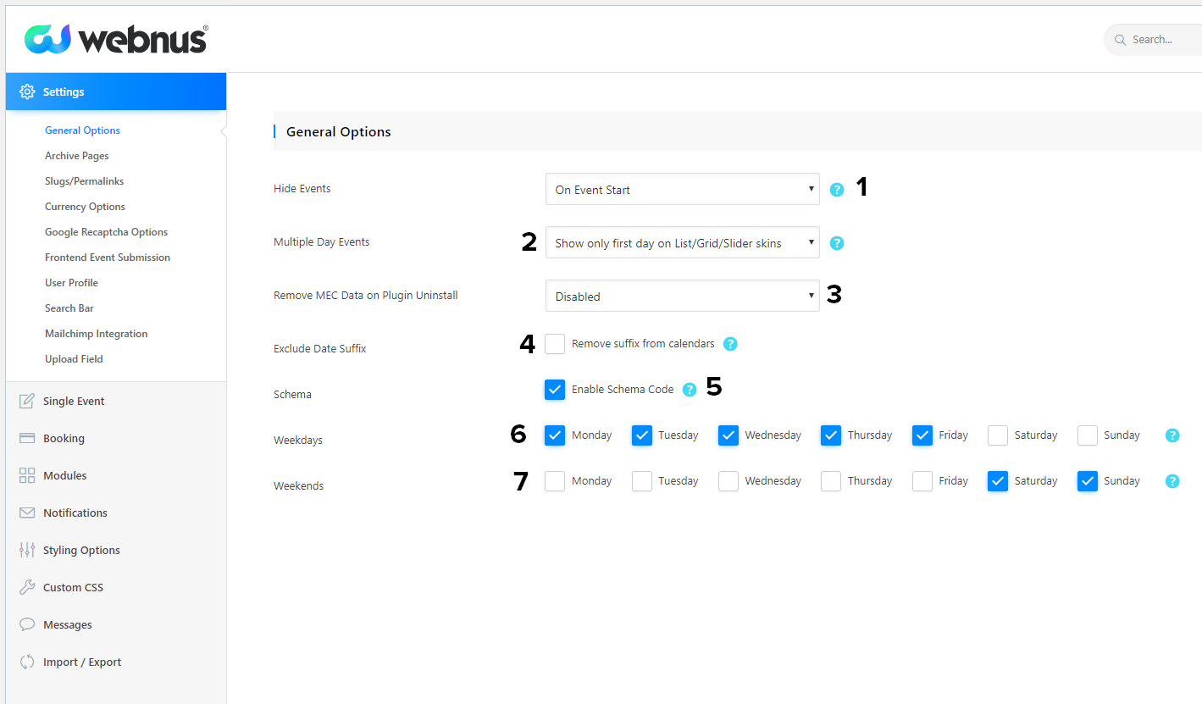Go to Frontend Event Submission link

coord(108,258)
